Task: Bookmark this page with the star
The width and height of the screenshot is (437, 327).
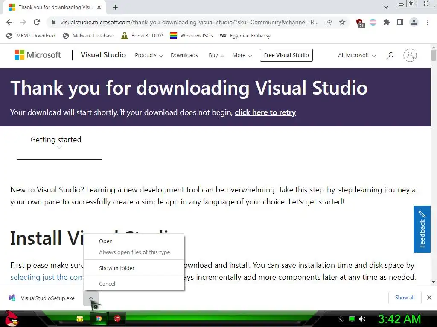Action: click(x=342, y=22)
